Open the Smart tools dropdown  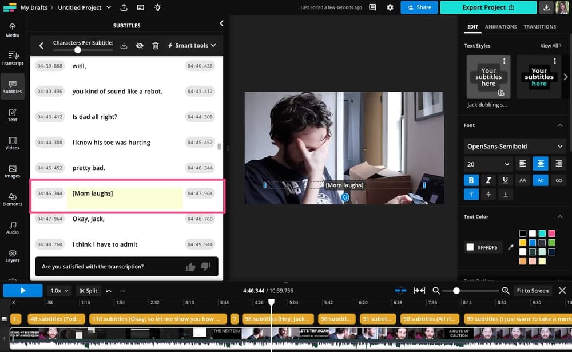point(192,45)
